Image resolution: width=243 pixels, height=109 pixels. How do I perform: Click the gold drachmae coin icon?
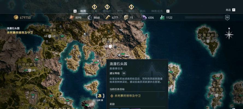(x=16, y=17)
